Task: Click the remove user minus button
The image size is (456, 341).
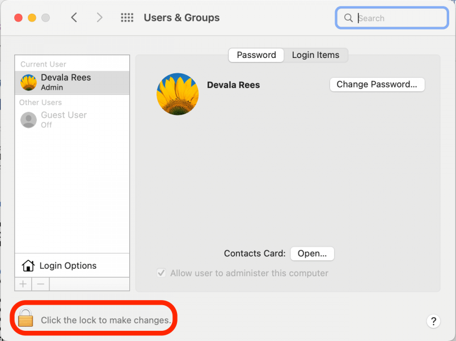Action: (41, 284)
